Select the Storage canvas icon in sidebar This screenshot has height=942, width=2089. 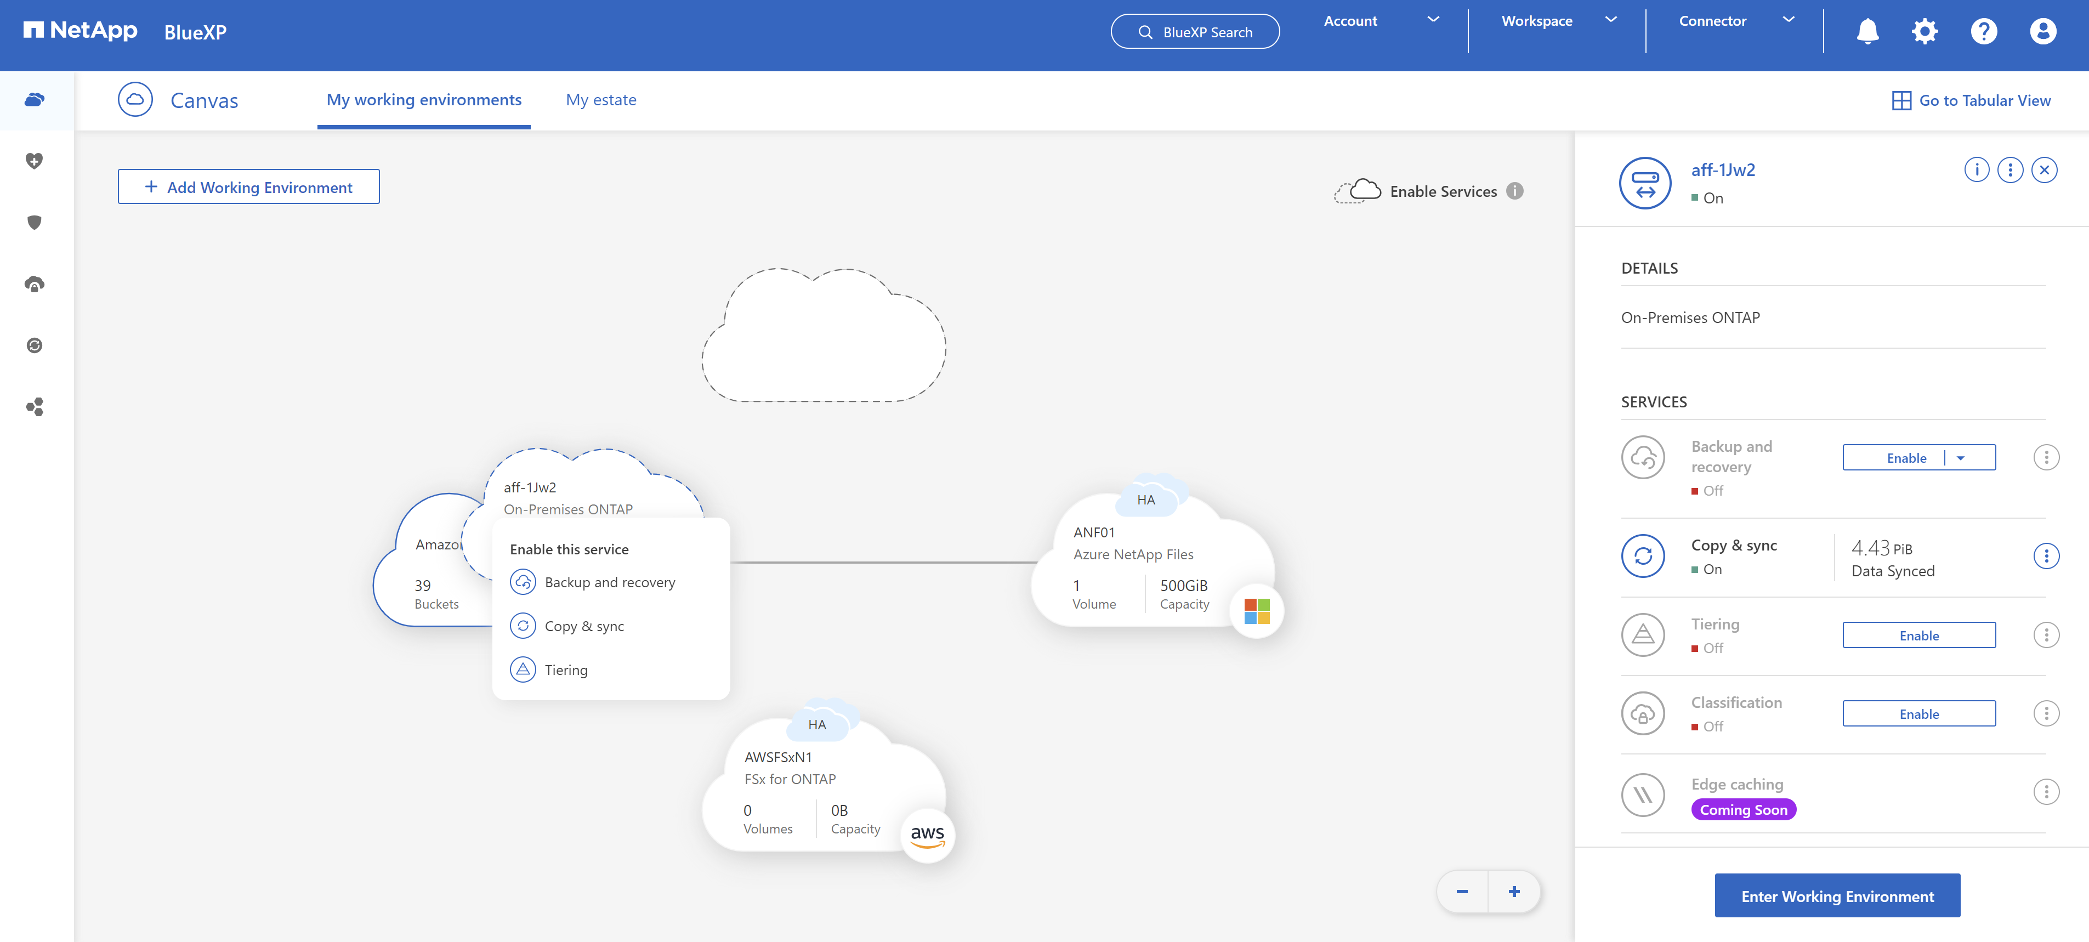click(x=35, y=100)
